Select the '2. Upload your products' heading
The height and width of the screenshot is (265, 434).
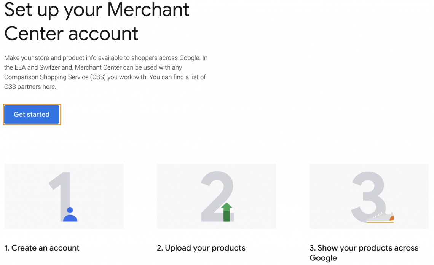[x=201, y=248]
